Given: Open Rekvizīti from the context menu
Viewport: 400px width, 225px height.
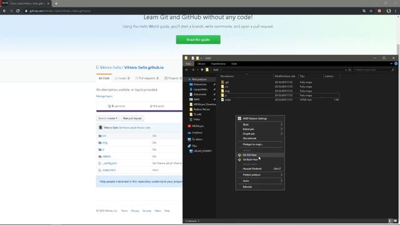Looking at the screenshot, I should click(260, 187).
